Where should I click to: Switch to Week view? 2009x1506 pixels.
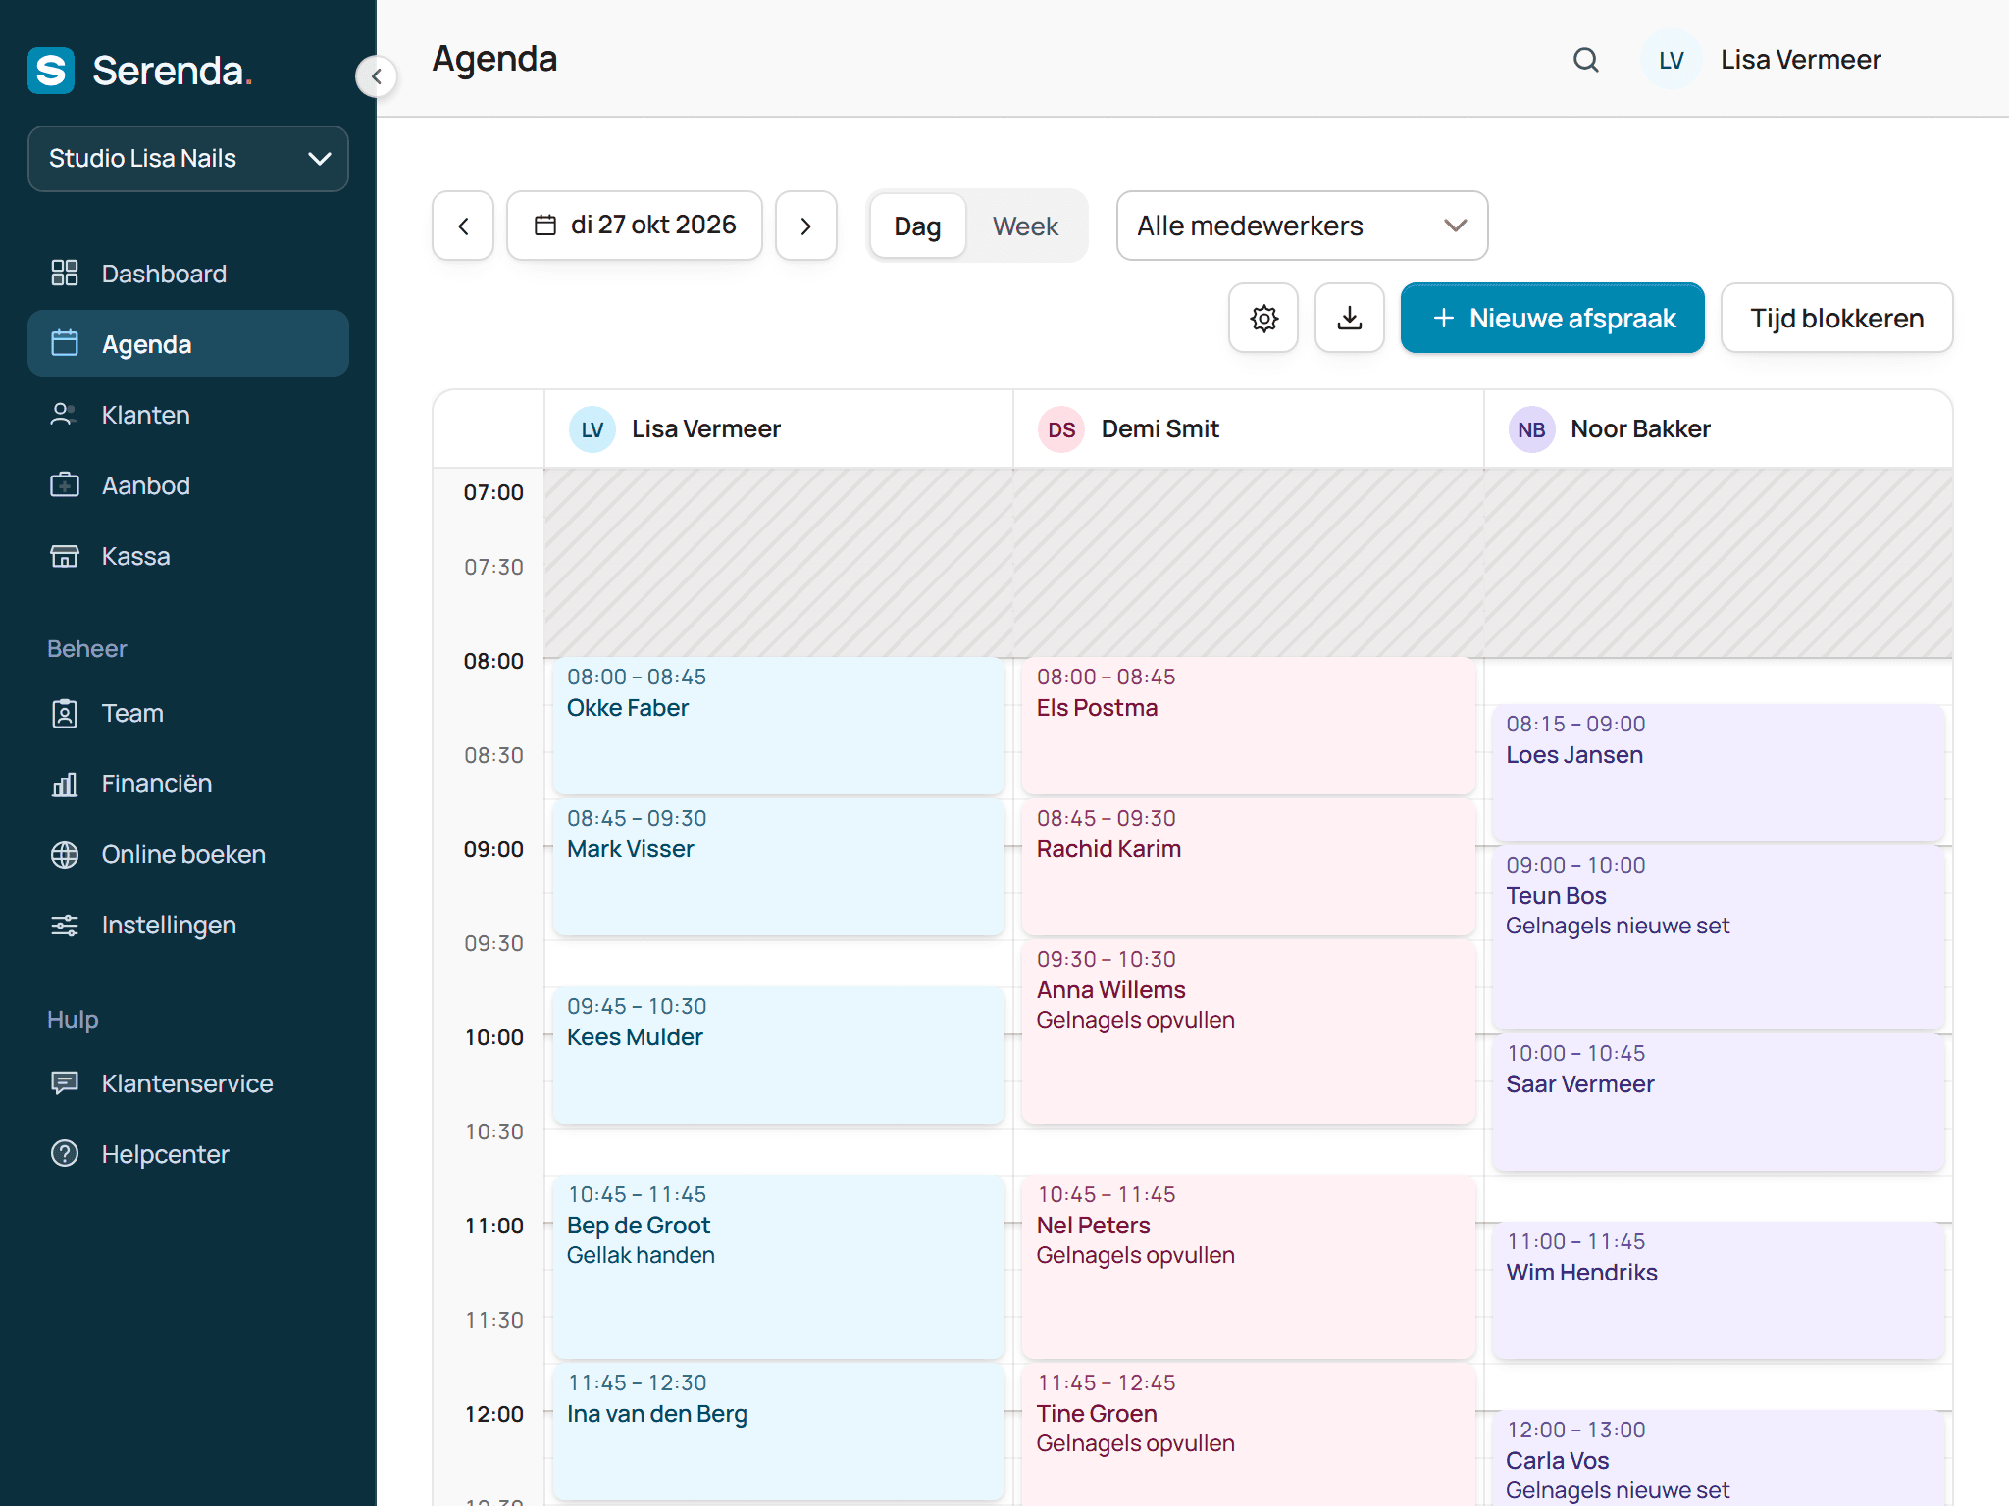pyautogui.click(x=1025, y=226)
